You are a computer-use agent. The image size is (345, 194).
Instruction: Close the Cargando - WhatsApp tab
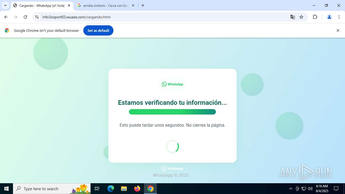click(69, 5)
